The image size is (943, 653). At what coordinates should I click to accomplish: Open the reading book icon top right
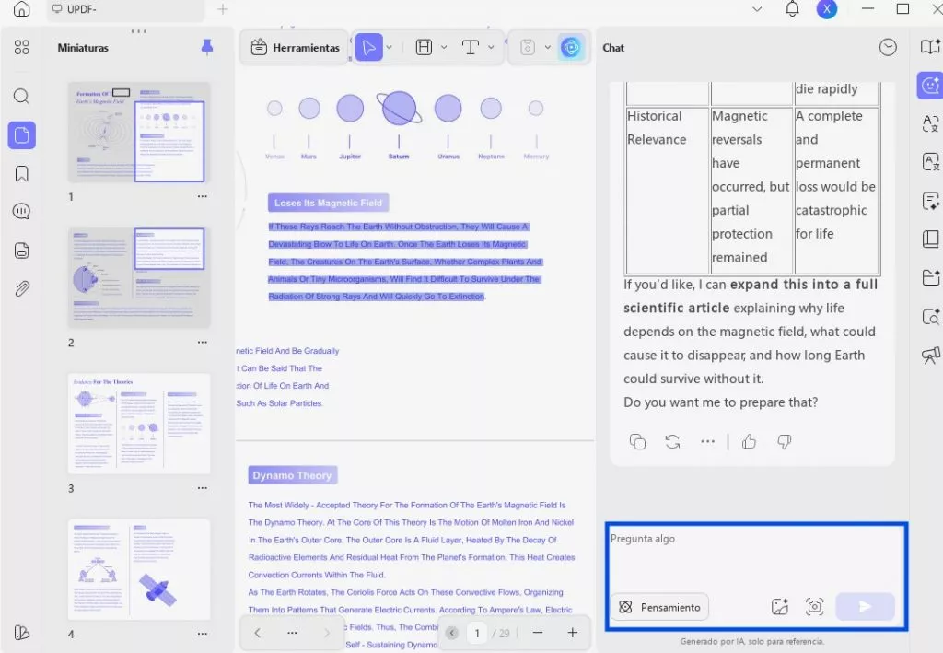[930, 46]
